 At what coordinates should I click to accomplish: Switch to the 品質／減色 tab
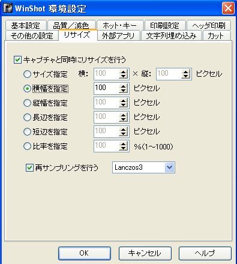(x=71, y=25)
